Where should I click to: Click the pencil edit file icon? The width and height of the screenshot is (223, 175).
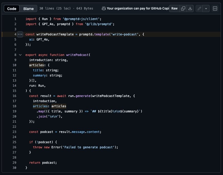199,8
